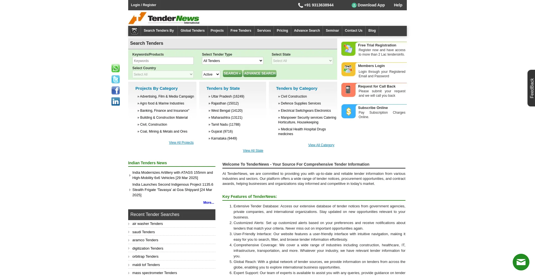Open Agro food & Marine Industries projects
The height and width of the screenshot is (276, 535).
pyautogui.click(x=161, y=103)
